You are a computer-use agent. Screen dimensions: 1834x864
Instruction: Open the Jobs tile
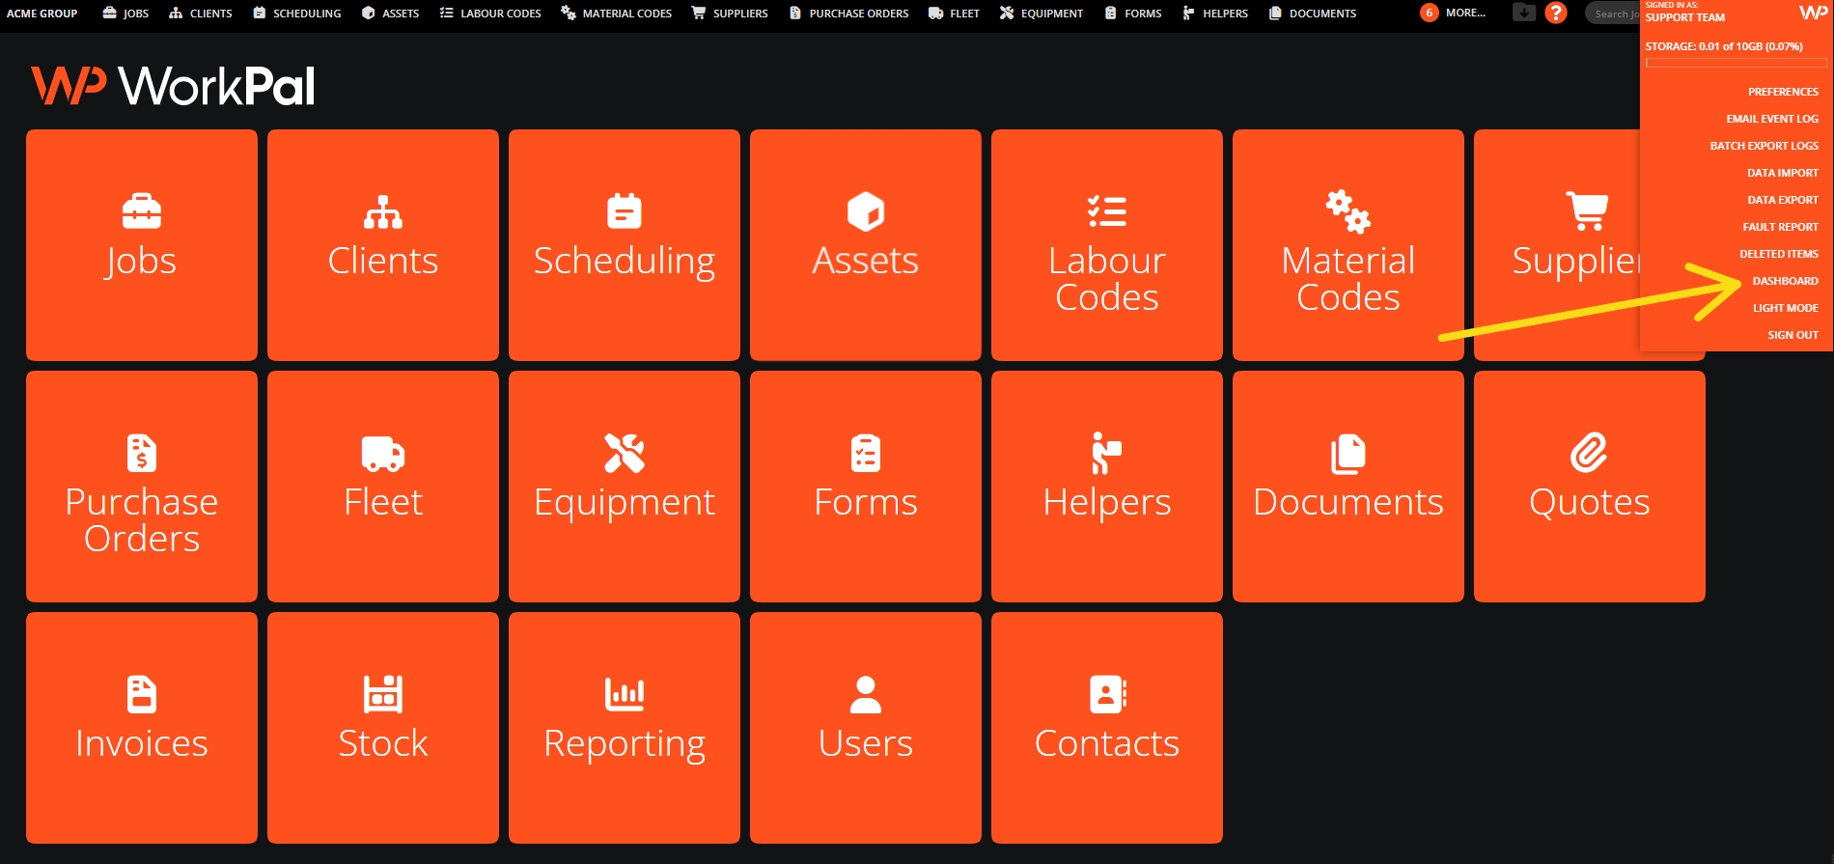[142, 245]
